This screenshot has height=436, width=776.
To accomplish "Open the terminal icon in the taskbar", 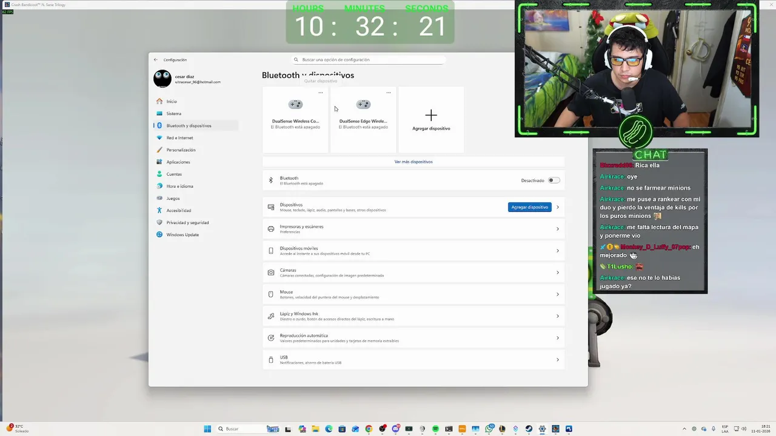I will (449, 429).
